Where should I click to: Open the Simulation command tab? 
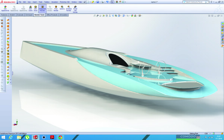63,15
